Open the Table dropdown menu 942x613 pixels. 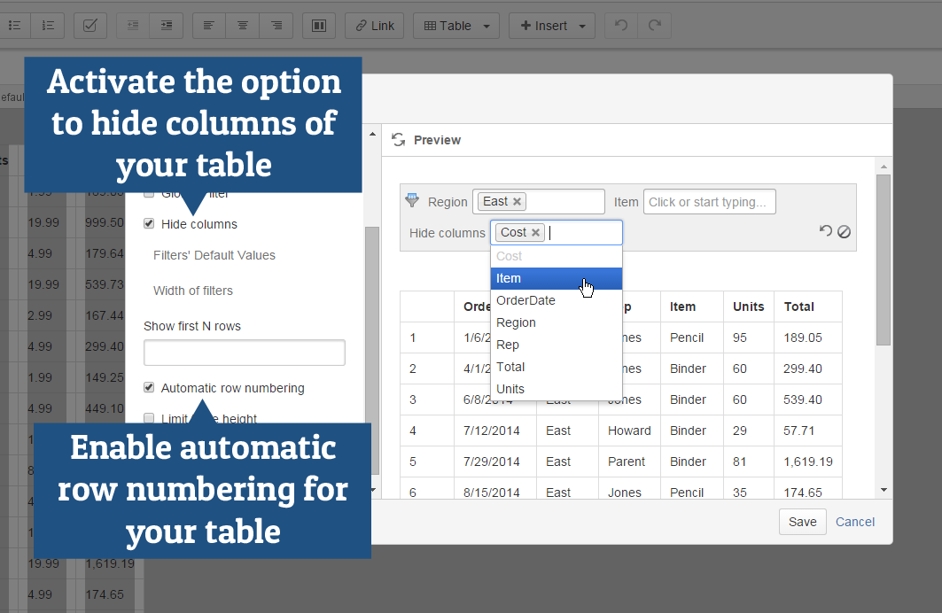456,26
